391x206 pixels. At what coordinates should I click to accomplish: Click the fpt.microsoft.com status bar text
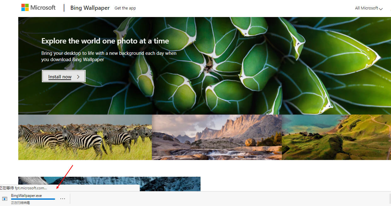[23, 188]
